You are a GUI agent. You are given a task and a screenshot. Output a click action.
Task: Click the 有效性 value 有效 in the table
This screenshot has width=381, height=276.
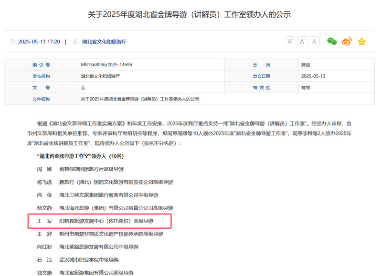(305, 88)
